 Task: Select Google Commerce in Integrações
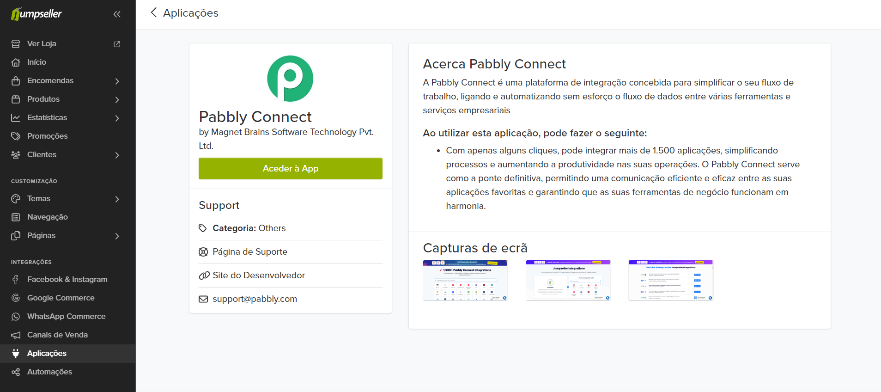click(61, 298)
